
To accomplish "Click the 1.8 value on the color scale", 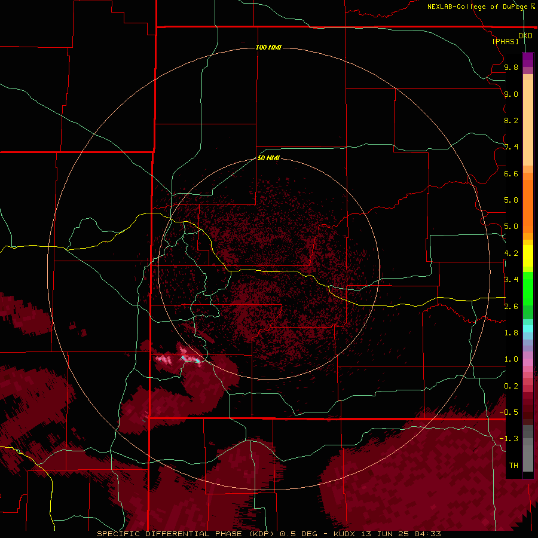I will pos(511,332).
